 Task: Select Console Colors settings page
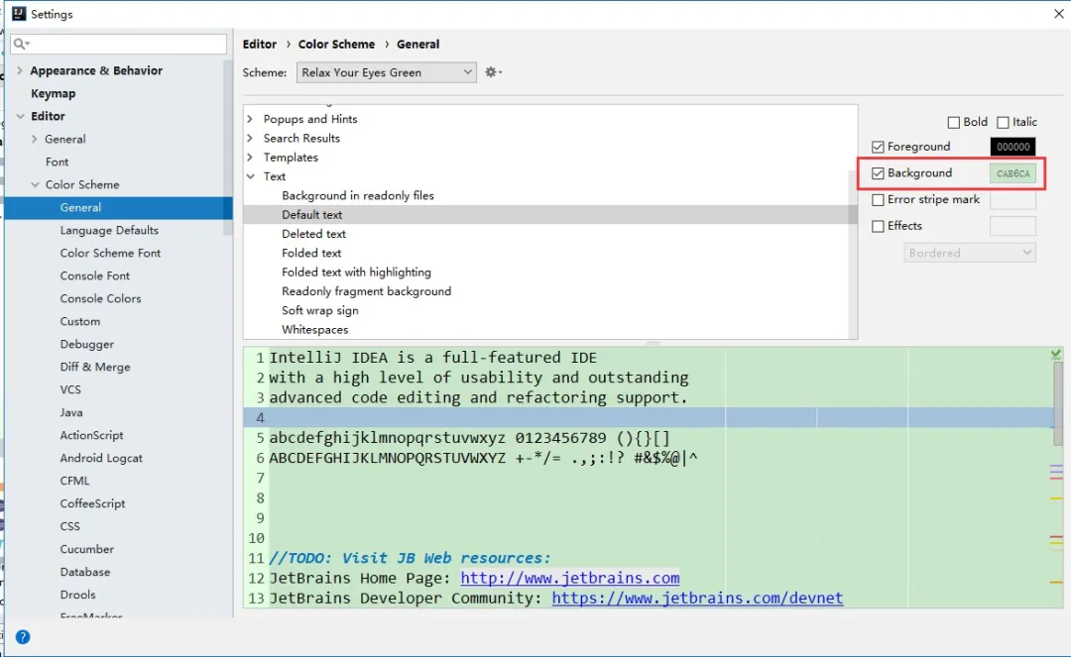pyautogui.click(x=100, y=298)
